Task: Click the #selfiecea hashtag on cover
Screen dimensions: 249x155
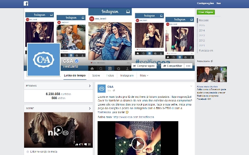Action: [153, 62]
